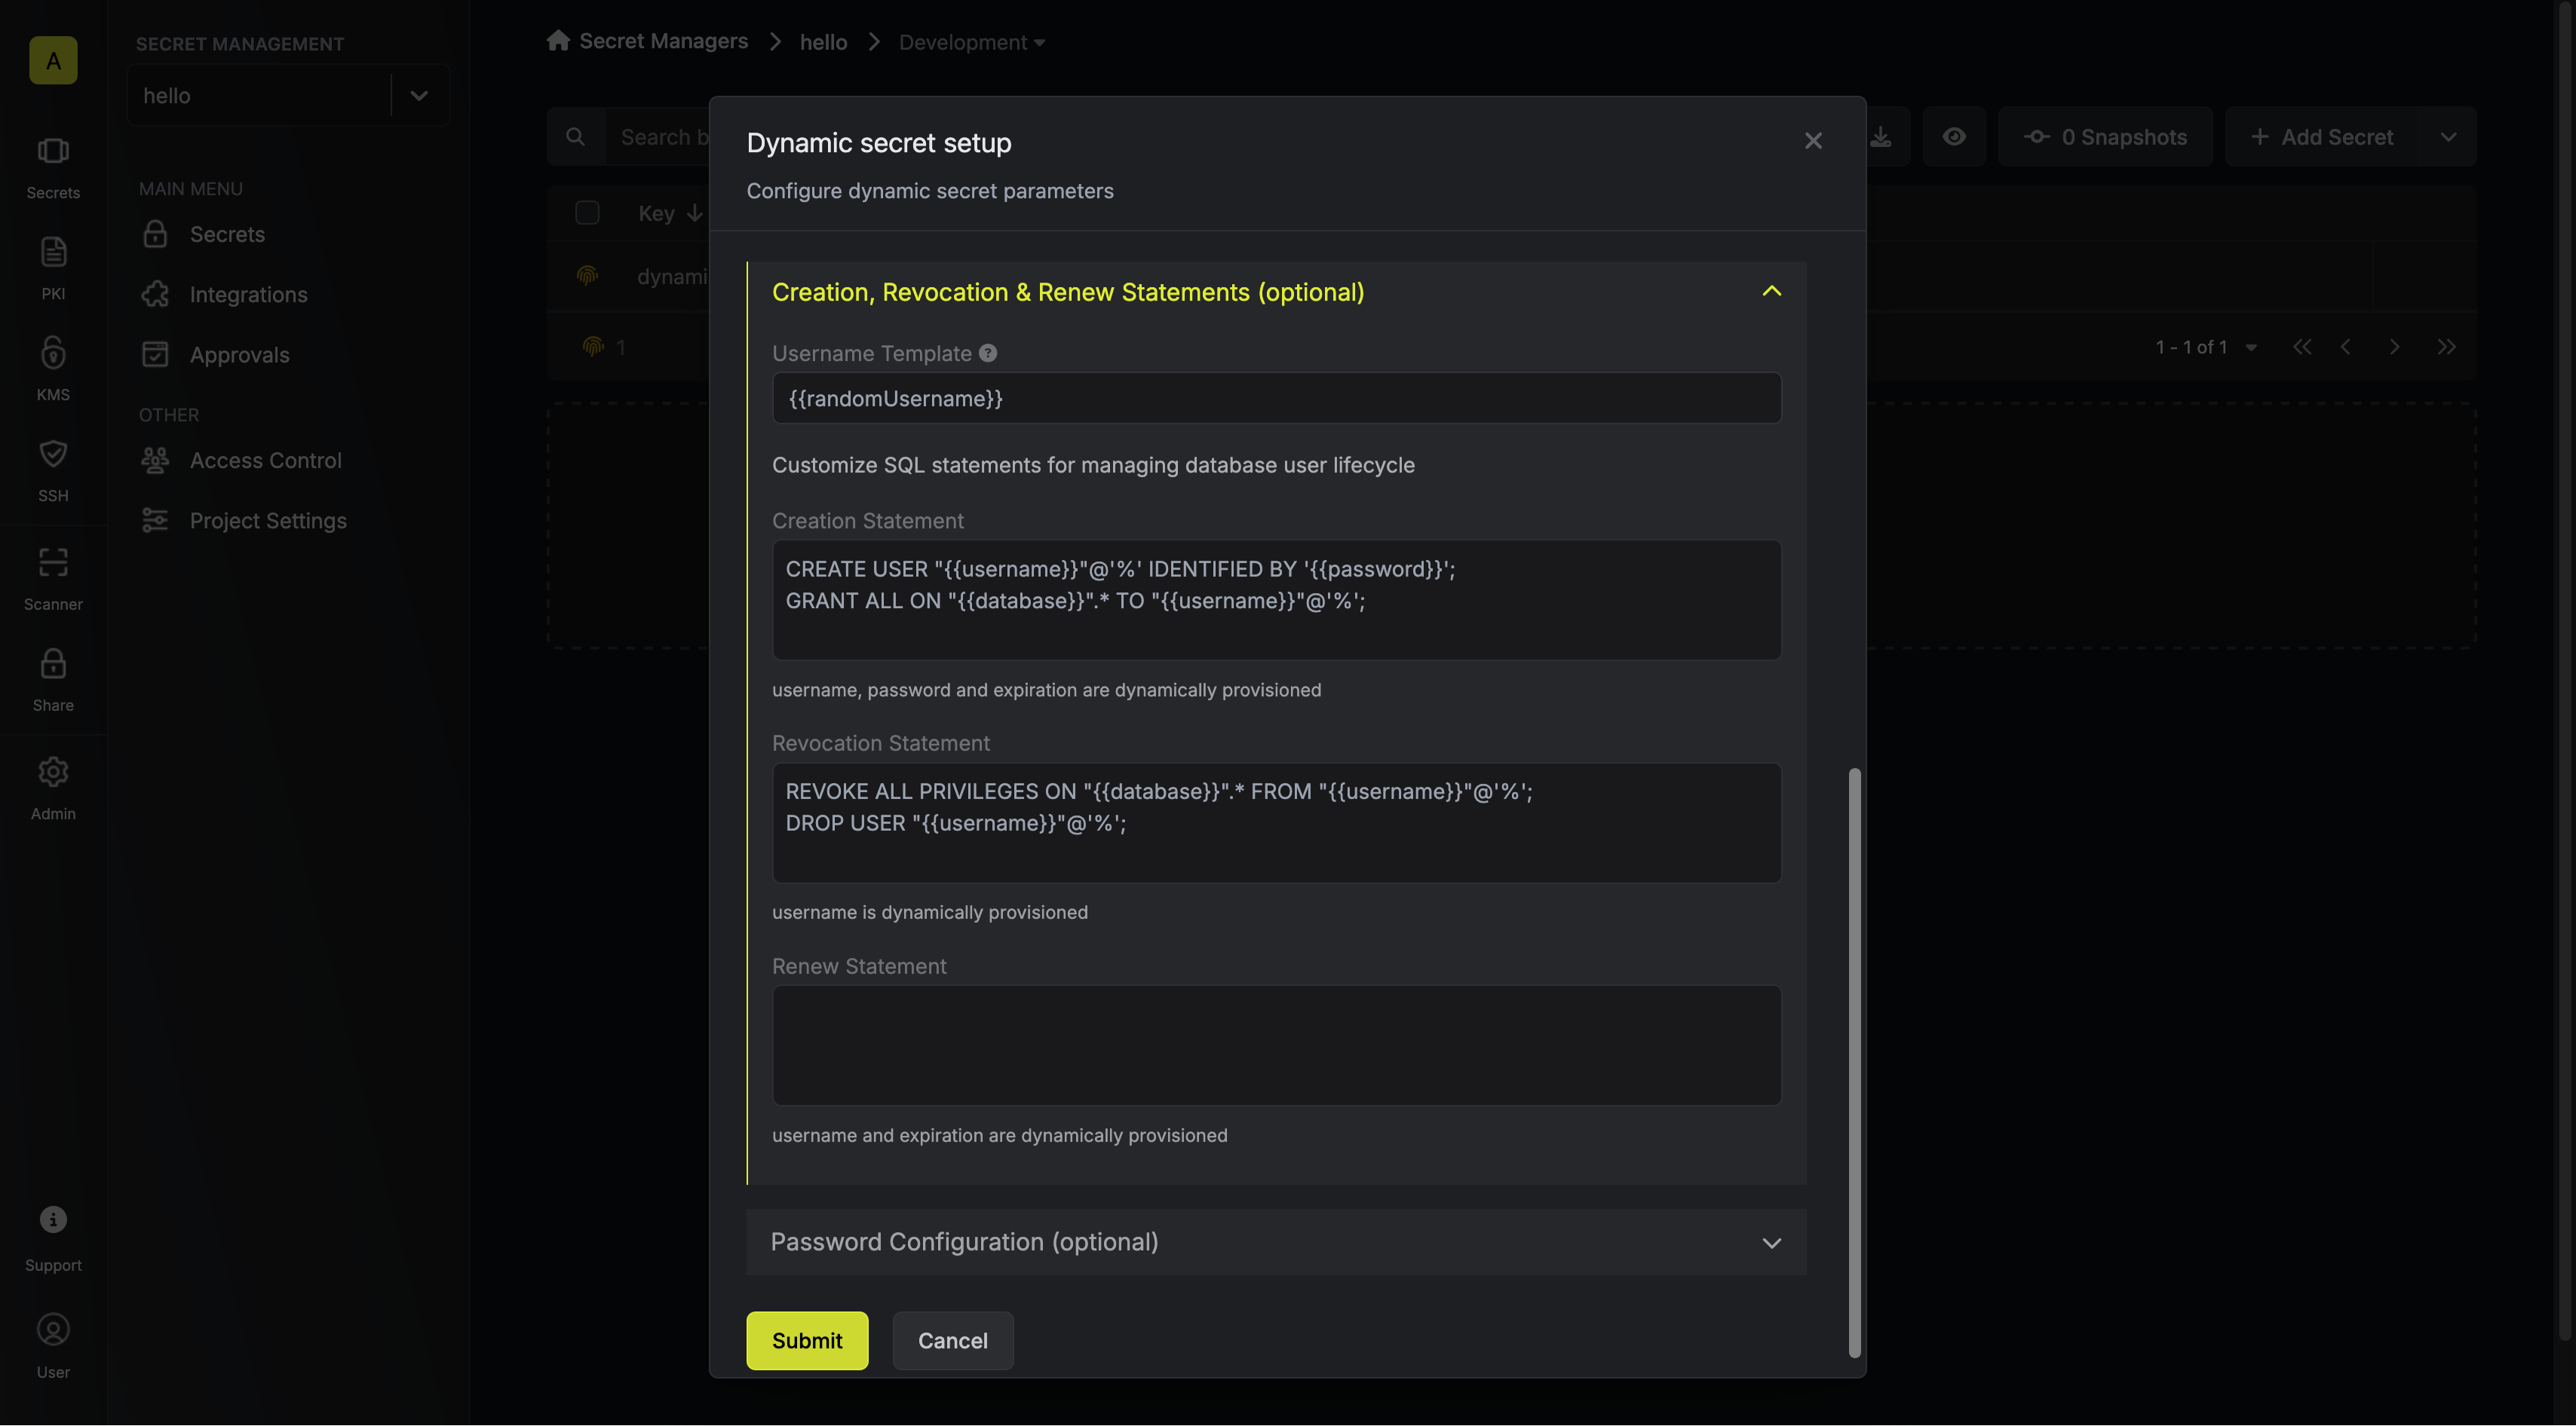Click the organization avatar A
Image resolution: width=2576 pixels, height=1426 pixels.
[53, 60]
